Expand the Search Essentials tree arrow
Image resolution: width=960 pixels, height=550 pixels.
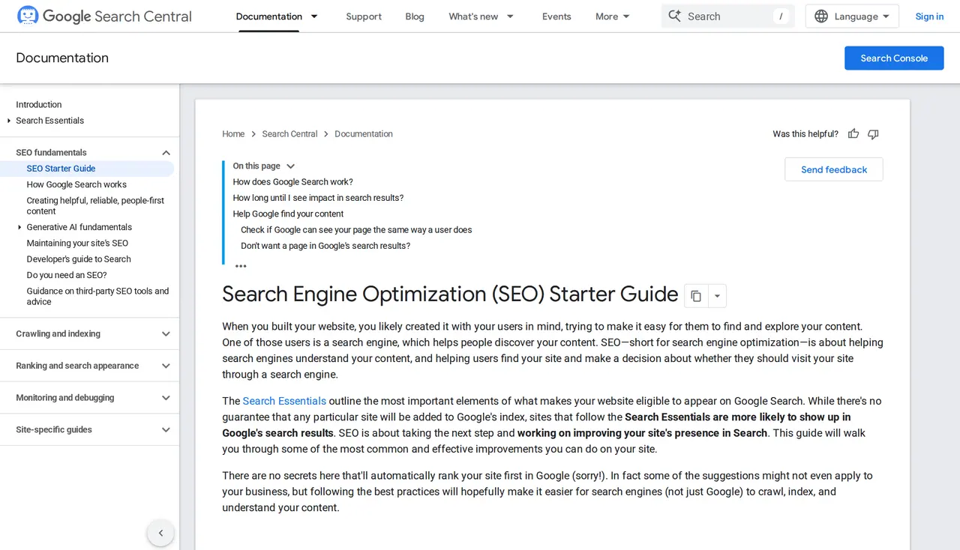click(x=9, y=121)
